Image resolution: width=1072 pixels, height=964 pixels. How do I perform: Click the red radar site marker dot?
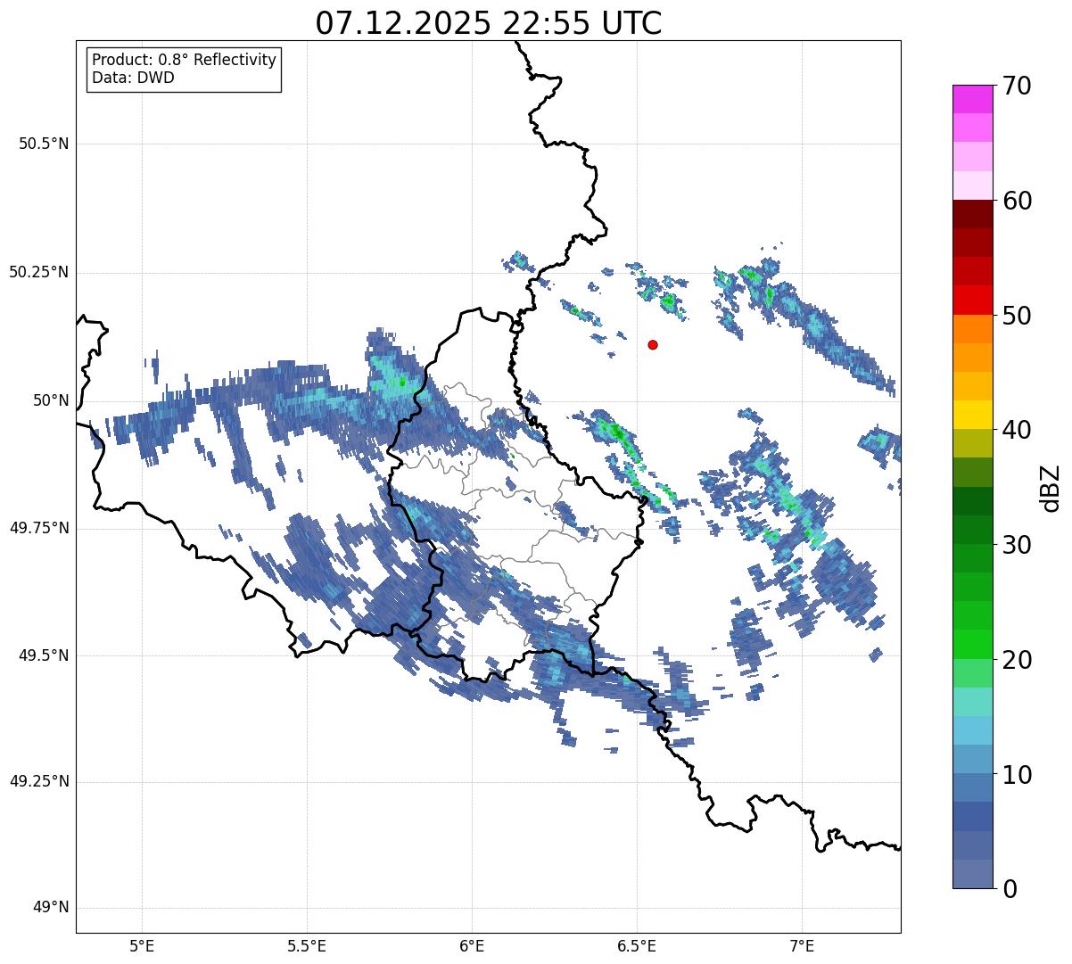pos(653,344)
